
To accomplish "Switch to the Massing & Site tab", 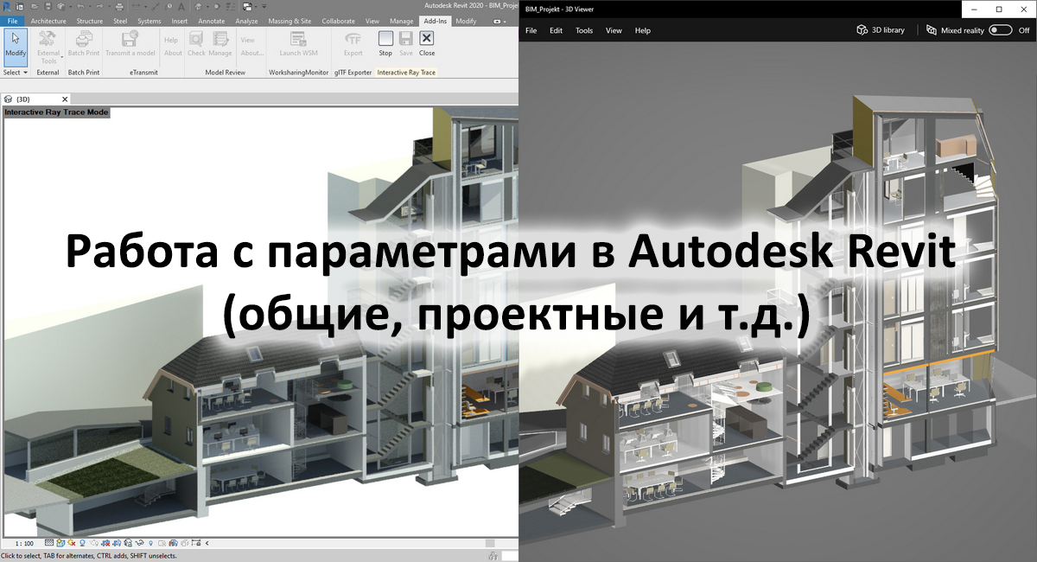I will click(289, 20).
